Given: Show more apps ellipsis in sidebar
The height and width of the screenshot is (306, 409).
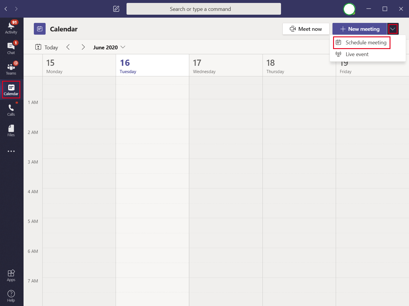Looking at the screenshot, I should click(x=11, y=151).
